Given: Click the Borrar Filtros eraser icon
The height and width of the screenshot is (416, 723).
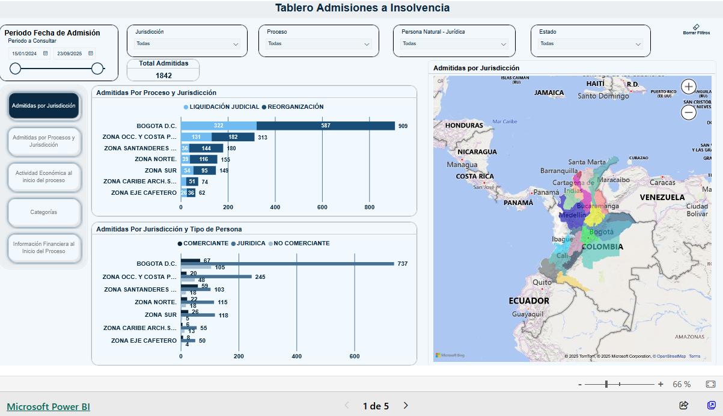Looking at the screenshot, I should click(696, 27).
